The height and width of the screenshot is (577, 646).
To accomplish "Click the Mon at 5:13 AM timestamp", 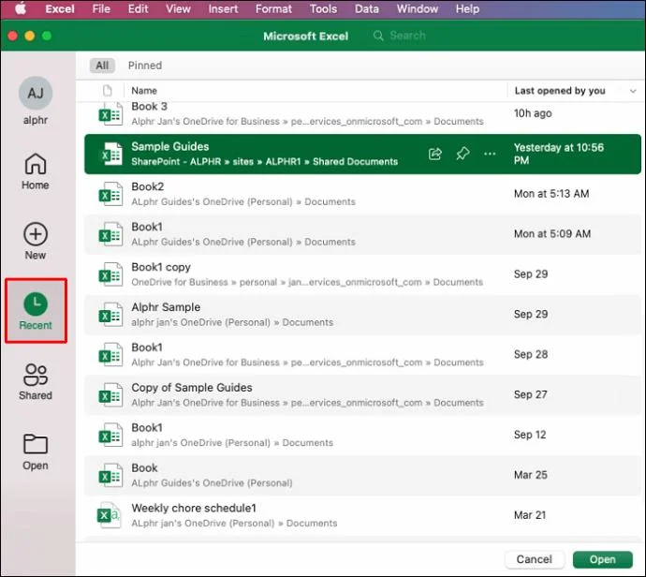I will (x=551, y=194).
